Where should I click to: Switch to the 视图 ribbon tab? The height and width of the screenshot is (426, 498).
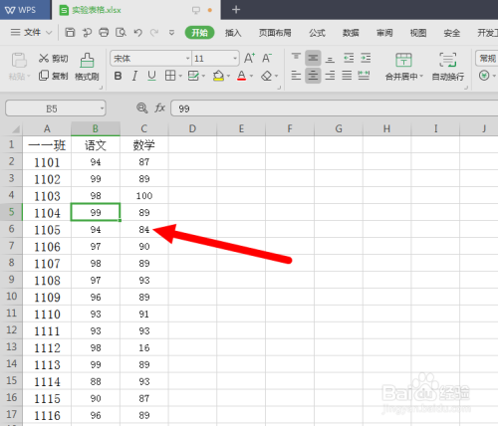[x=418, y=33]
